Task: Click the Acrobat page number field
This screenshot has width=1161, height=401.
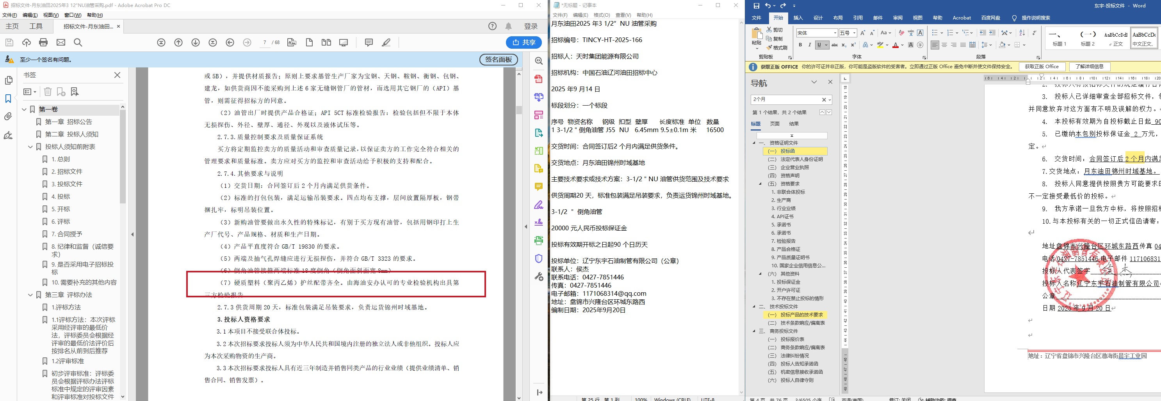Action: (265, 42)
